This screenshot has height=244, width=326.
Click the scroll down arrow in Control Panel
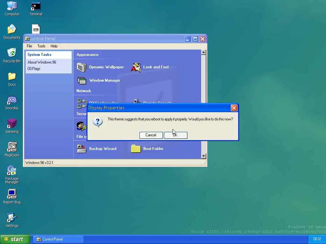[x=204, y=156]
